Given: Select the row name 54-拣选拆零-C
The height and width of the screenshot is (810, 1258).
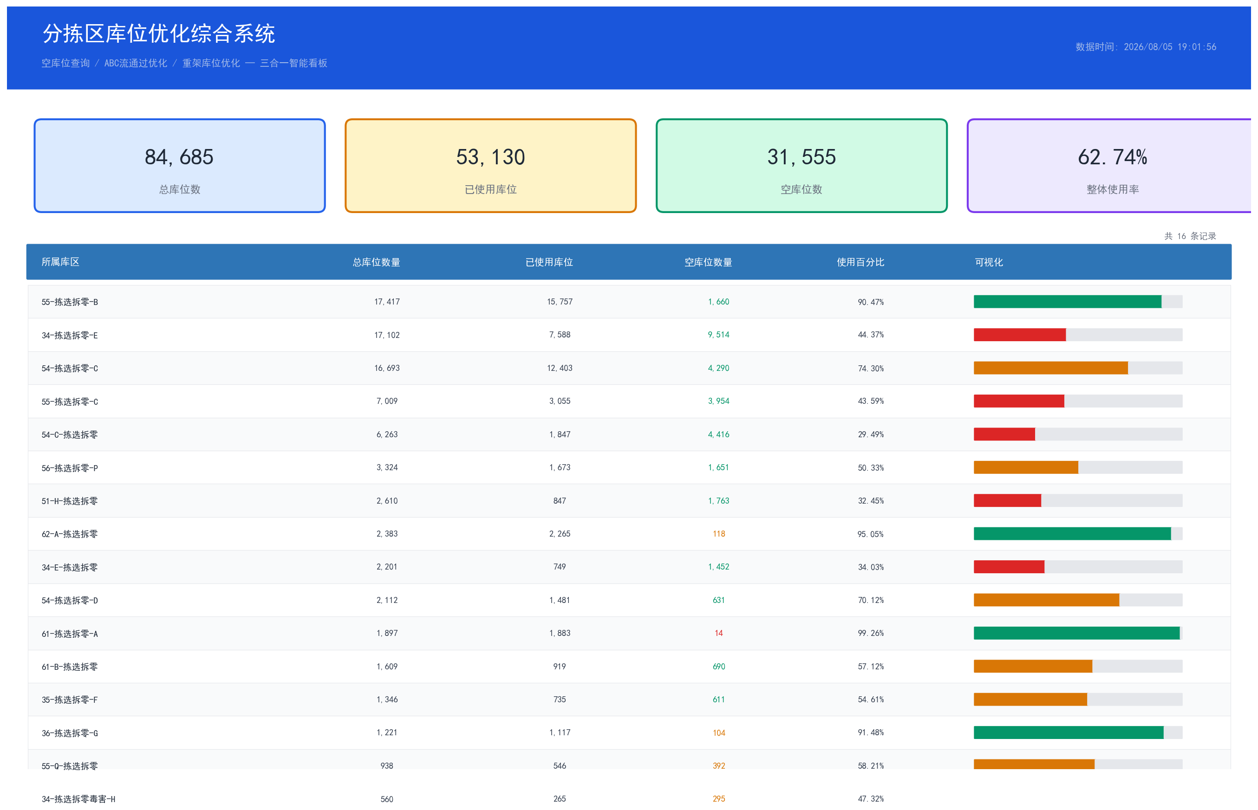Looking at the screenshot, I should coord(70,368).
